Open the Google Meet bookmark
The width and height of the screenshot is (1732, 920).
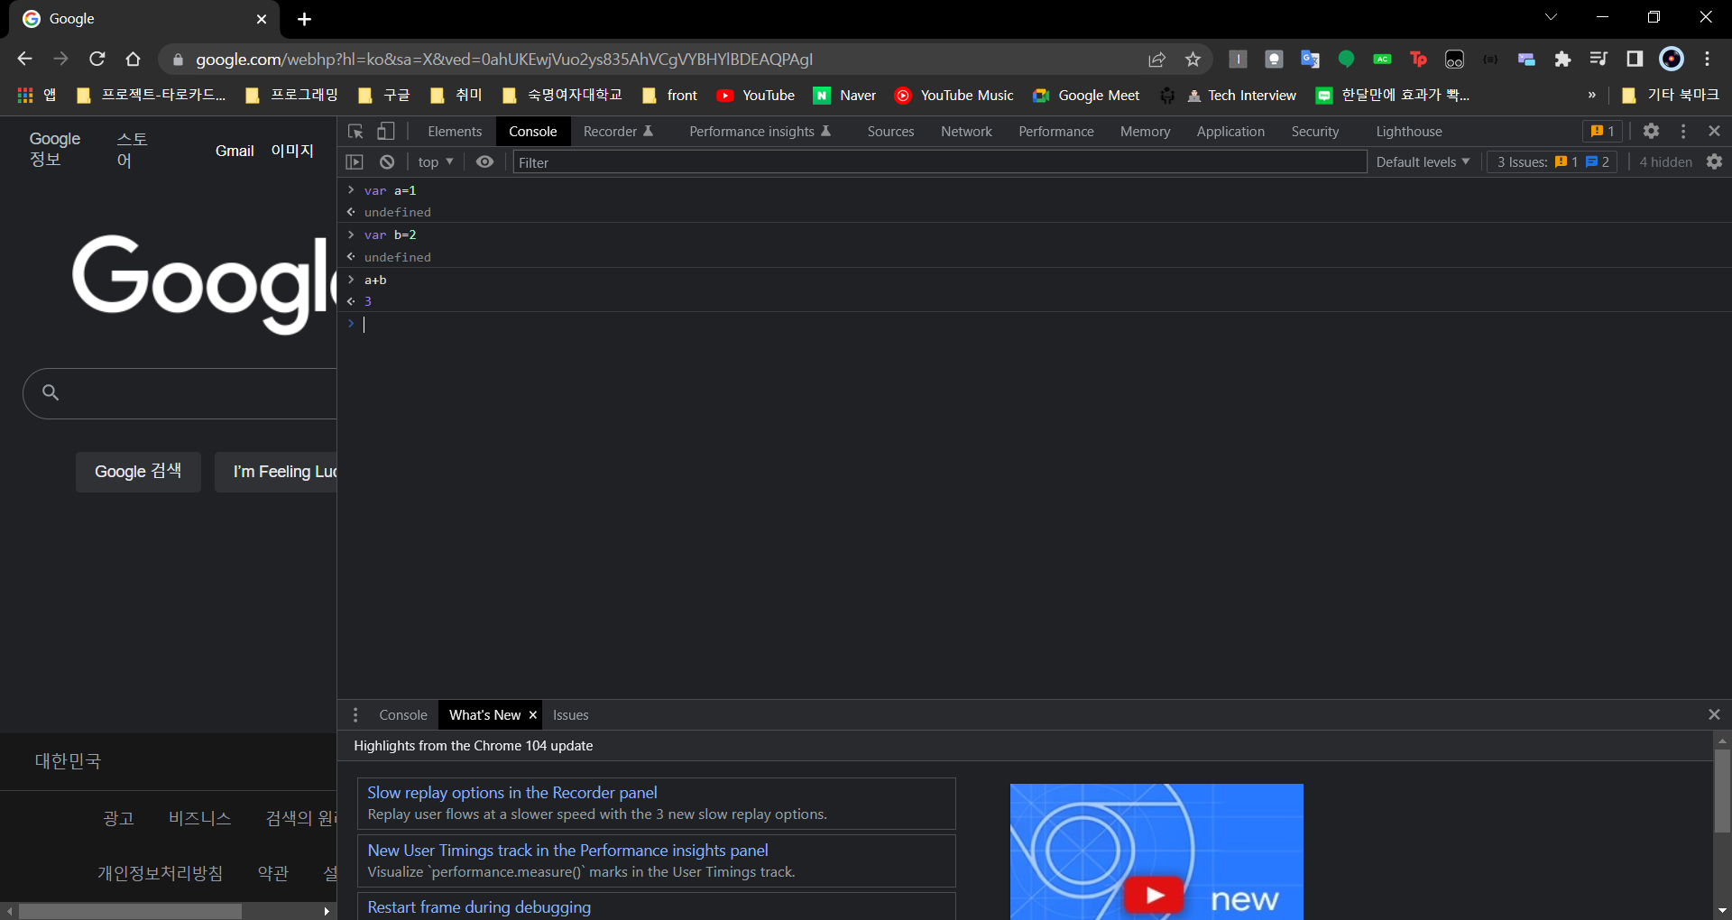(1086, 96)
